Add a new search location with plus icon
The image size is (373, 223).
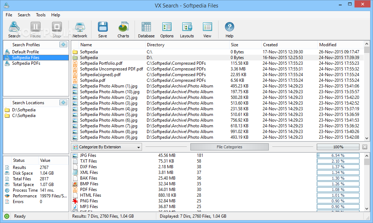click(63, 102)
